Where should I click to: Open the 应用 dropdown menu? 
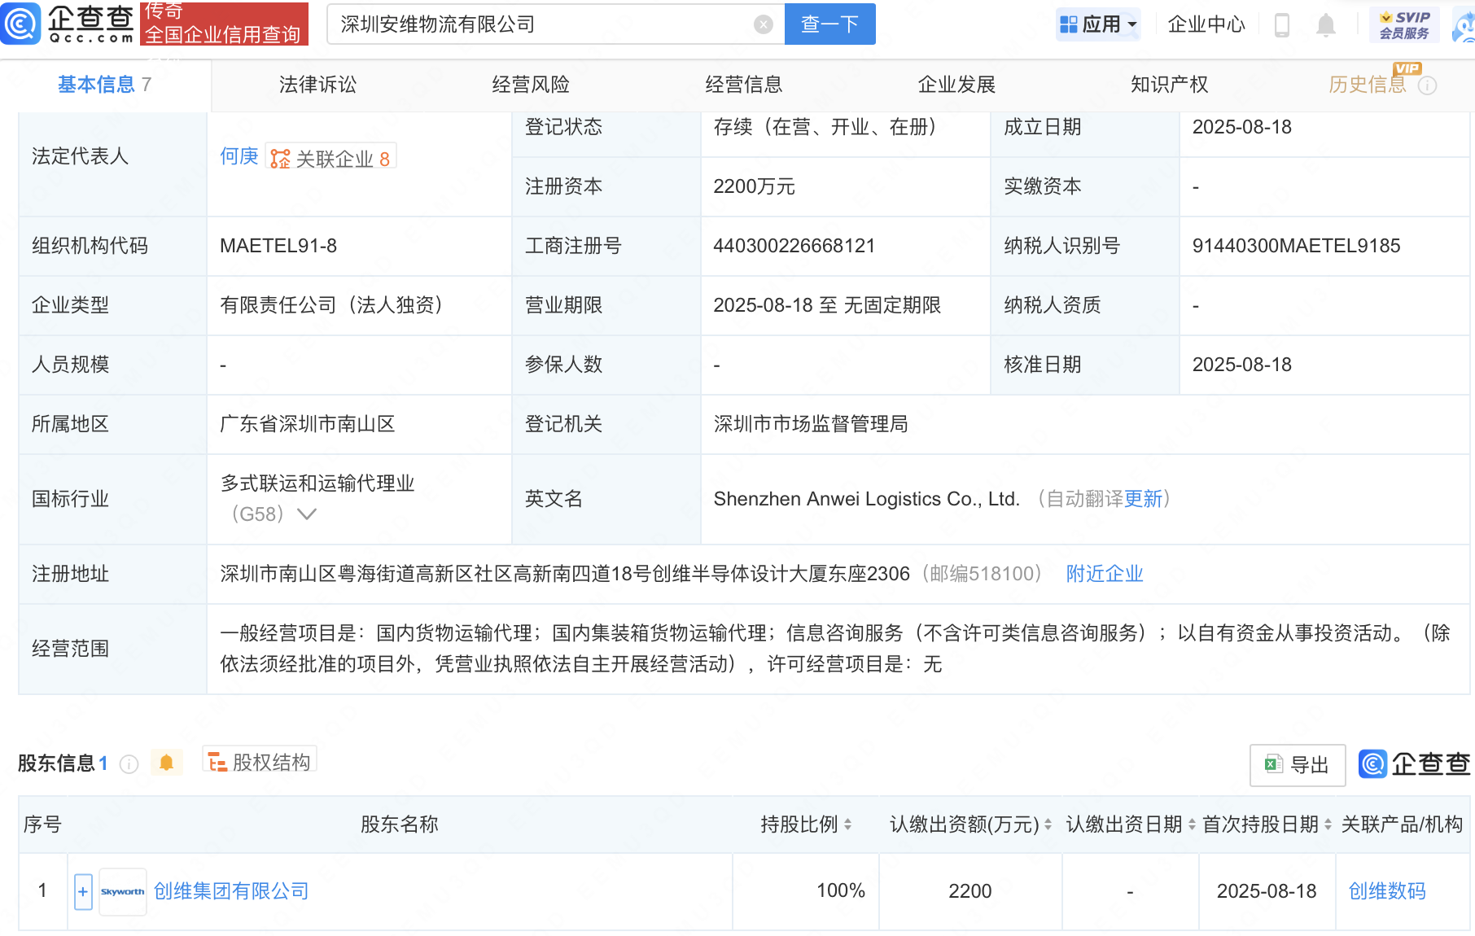[1098, 24]
